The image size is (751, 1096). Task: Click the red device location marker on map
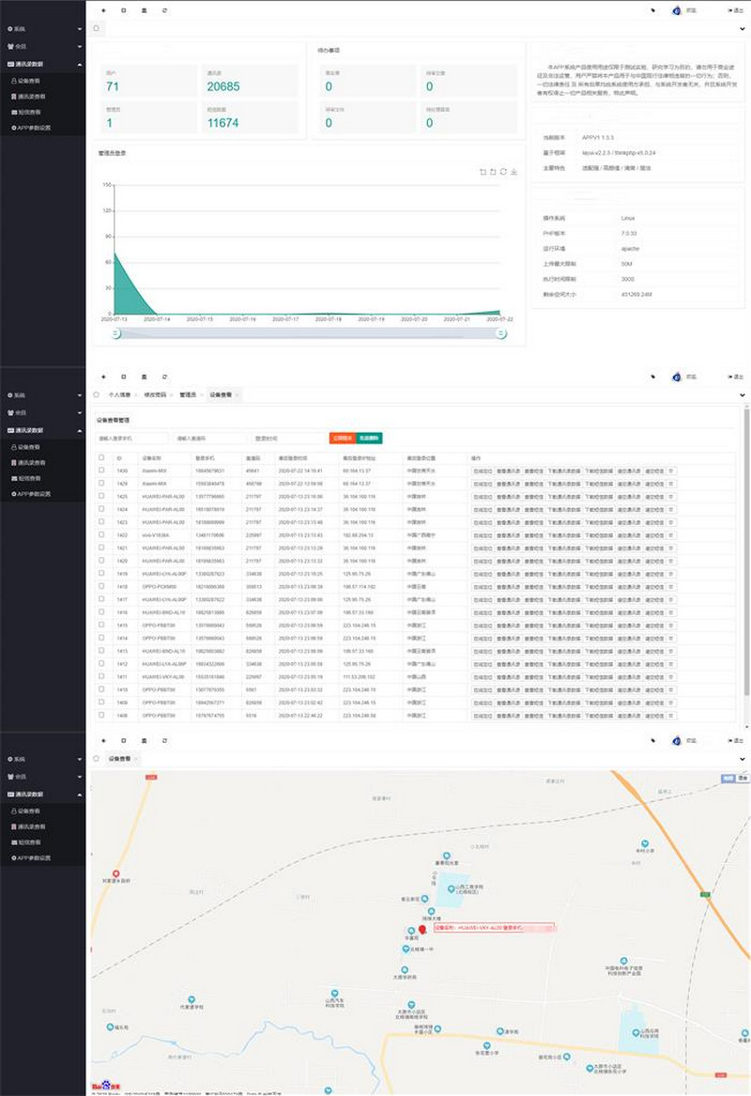[x=421, y=930]
